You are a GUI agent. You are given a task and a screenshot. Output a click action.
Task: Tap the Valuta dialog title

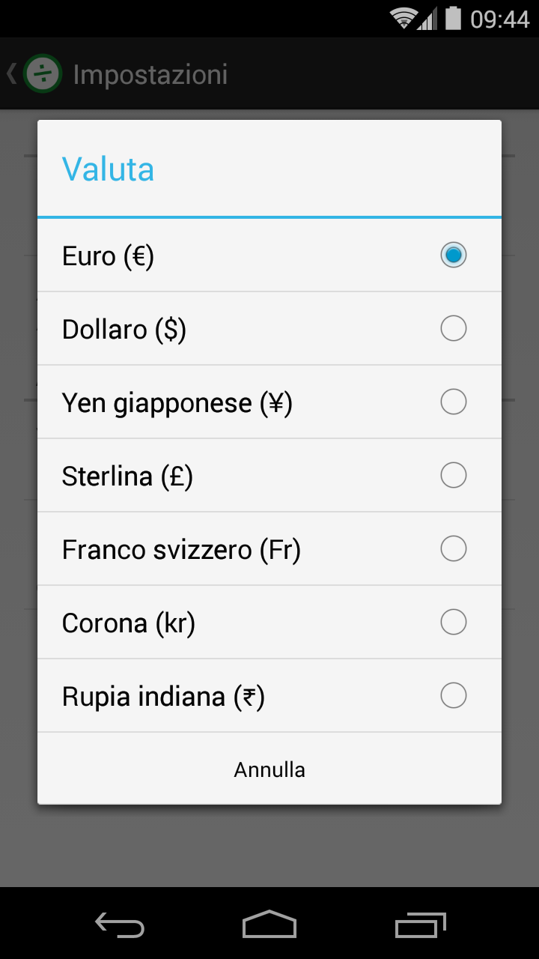(108, 169)
